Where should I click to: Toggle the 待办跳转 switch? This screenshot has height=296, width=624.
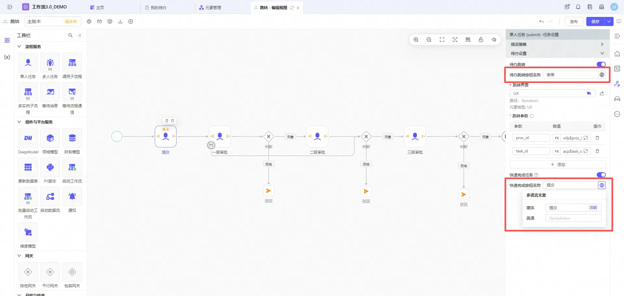pyautogui.click(x=601, y=64)
